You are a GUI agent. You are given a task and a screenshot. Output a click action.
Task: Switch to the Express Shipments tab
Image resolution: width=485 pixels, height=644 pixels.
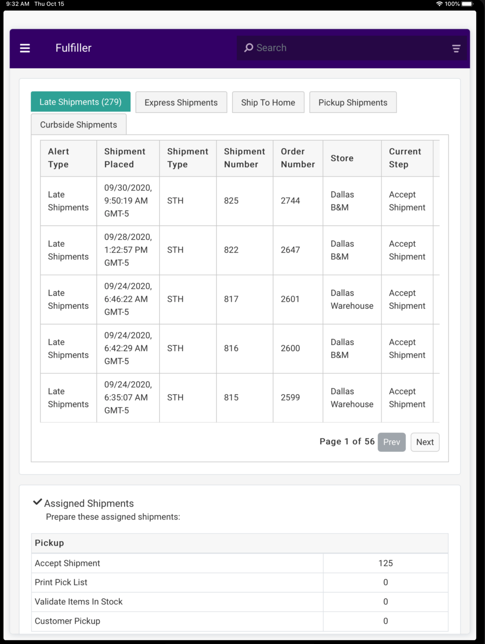181,102
